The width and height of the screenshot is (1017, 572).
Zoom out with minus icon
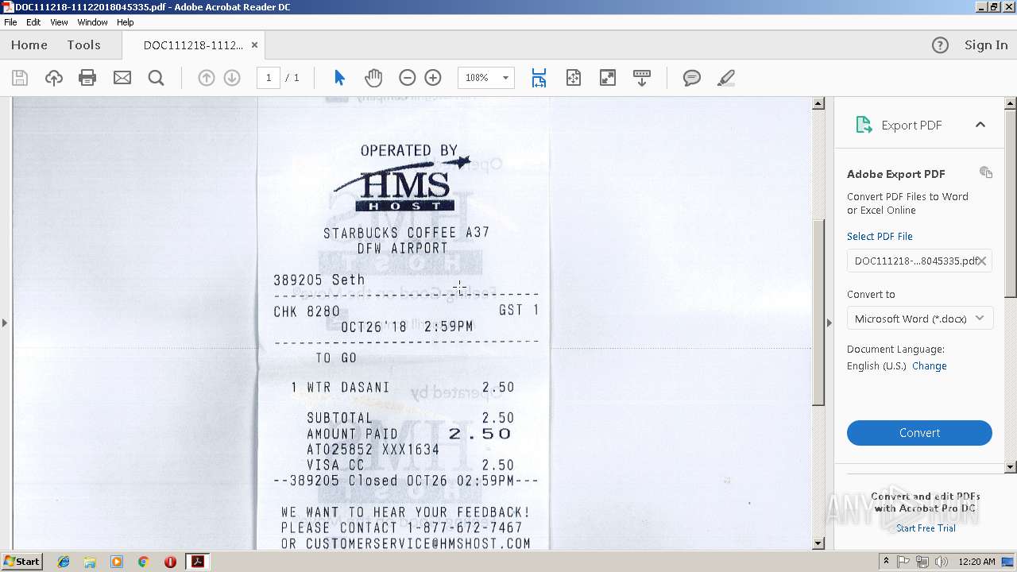[408, 78]
